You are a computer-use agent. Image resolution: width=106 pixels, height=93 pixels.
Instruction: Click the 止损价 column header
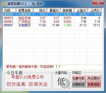click(x=94, y=10)
